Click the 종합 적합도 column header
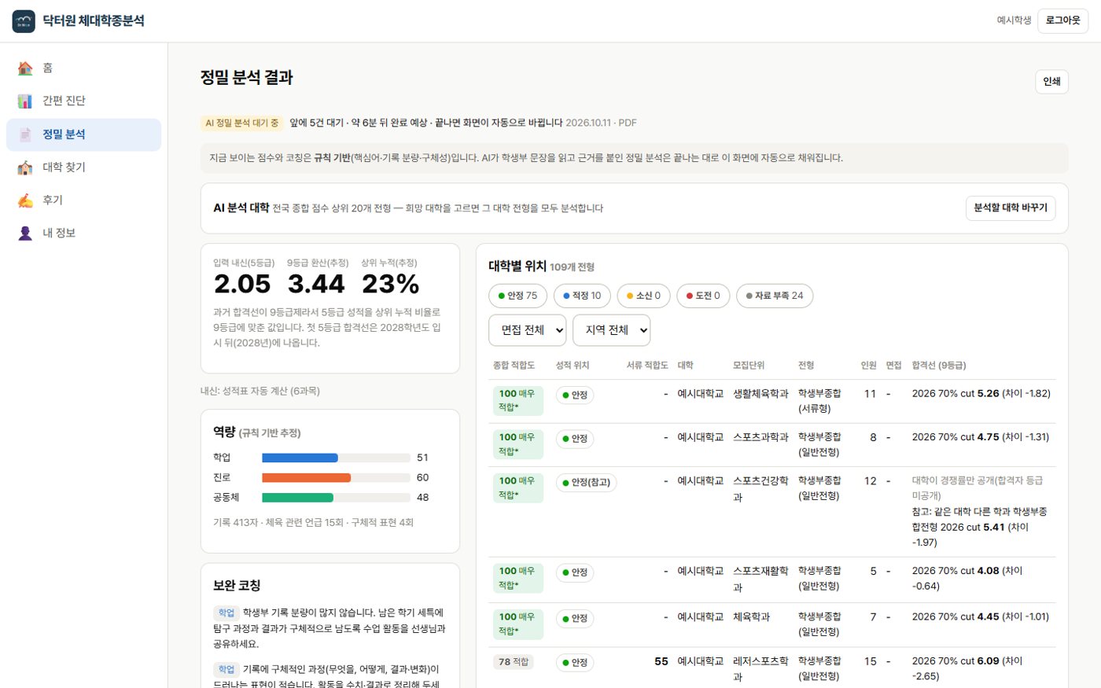1101x688 pixels. click(x=514, y=366)
